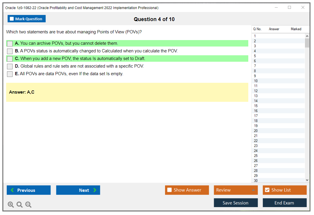This screenshot has height=215, width=314.
Task: Click the zoom-out magnifier icon
Action: click(28, 204)
